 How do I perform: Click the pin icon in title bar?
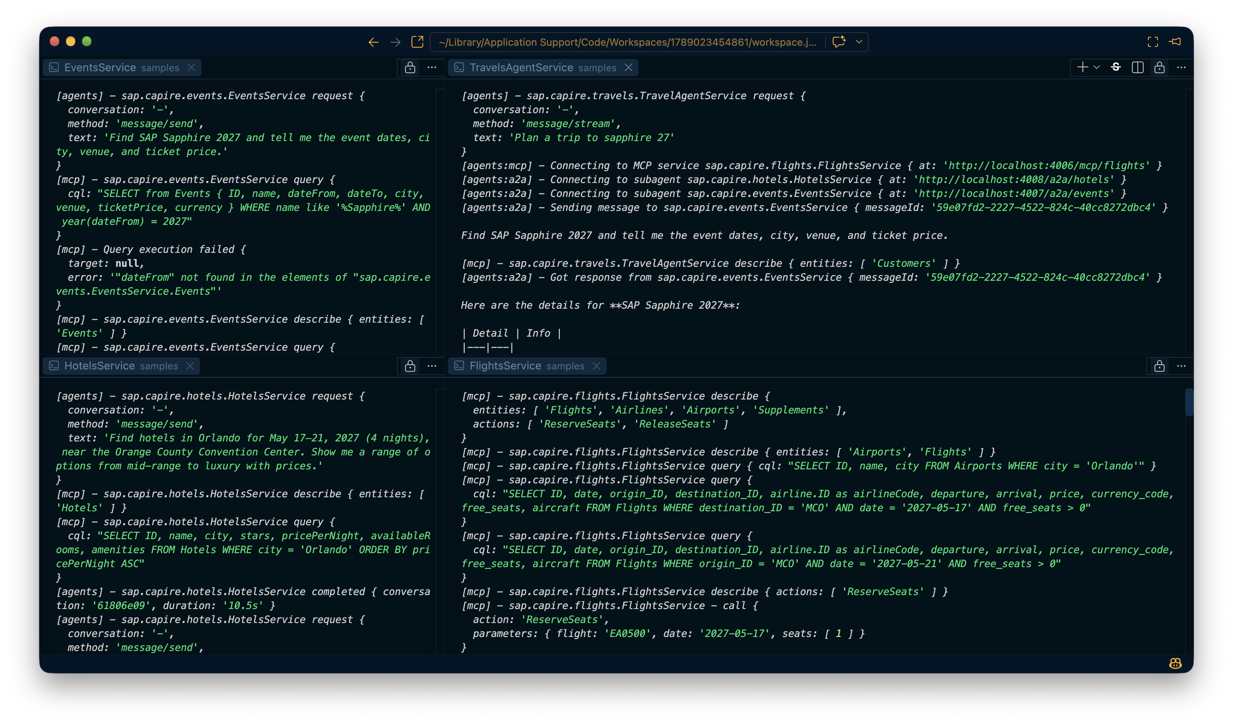click(x=1175, y=42)
